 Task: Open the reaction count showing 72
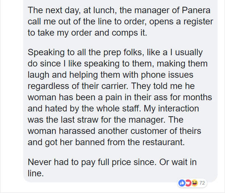point(202,183)
